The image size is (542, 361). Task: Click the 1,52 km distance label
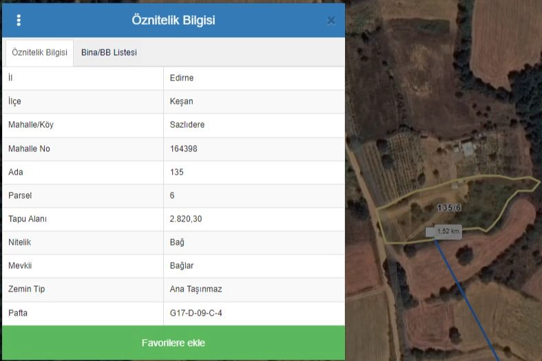[448, 232]
